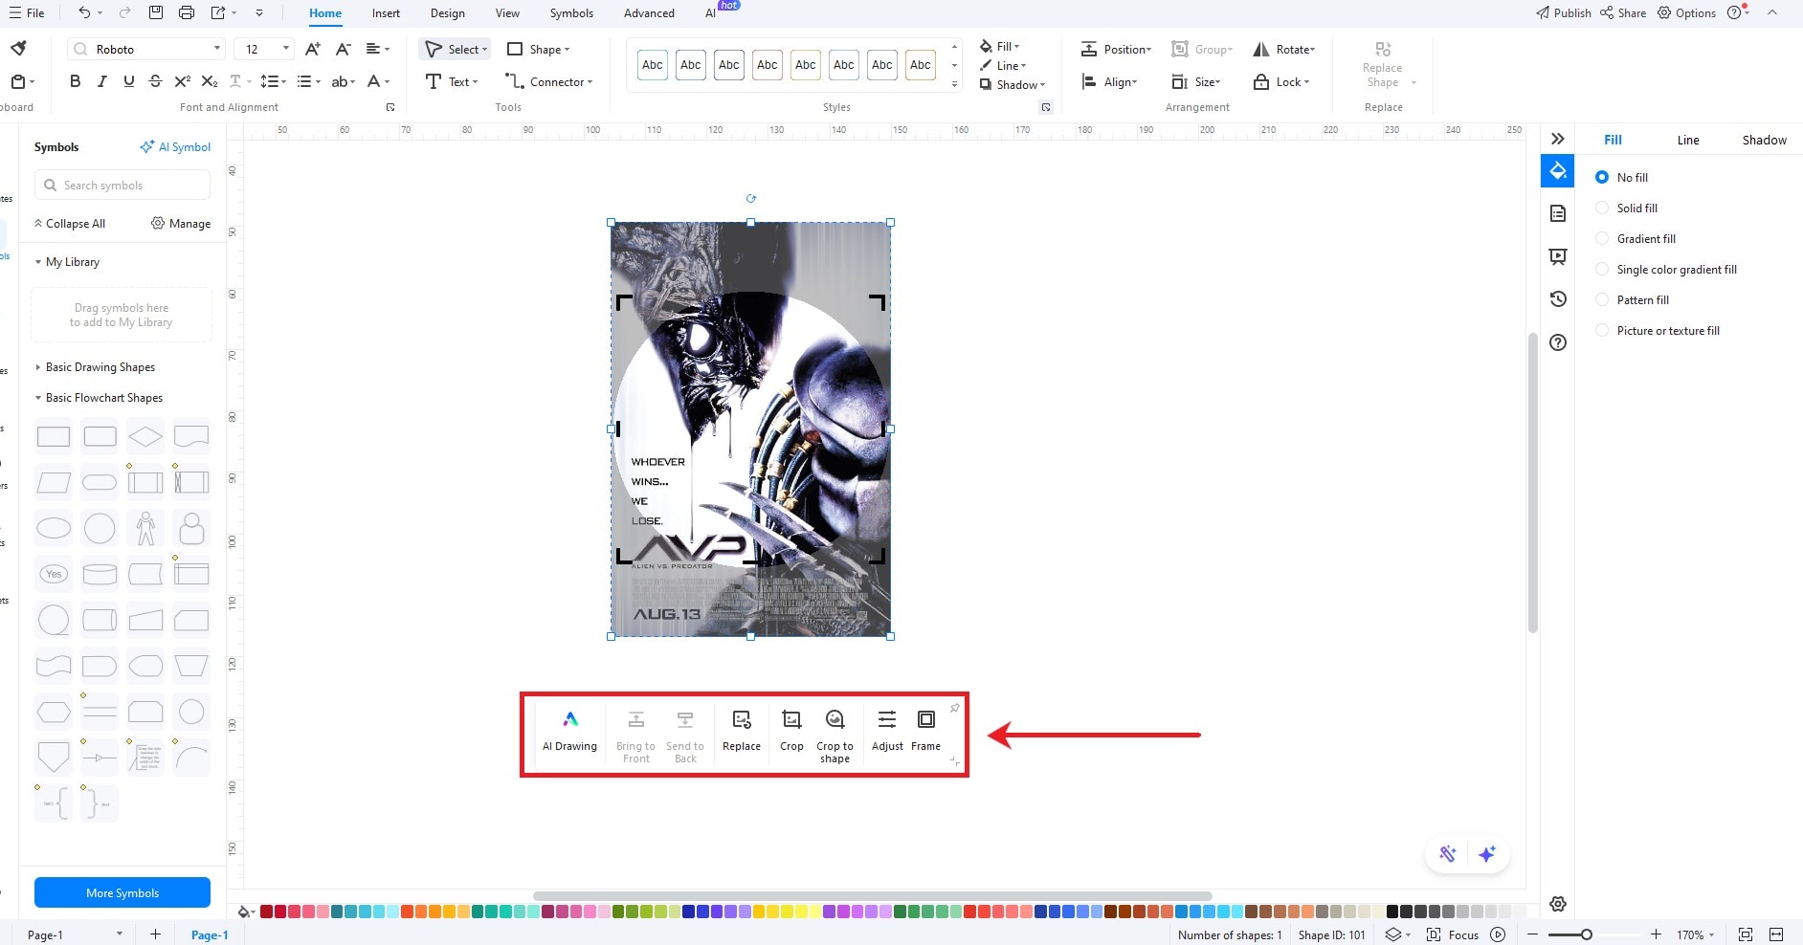Click the Save icon in title bar
Screen dimensions: 1803x945
(156, 12)
